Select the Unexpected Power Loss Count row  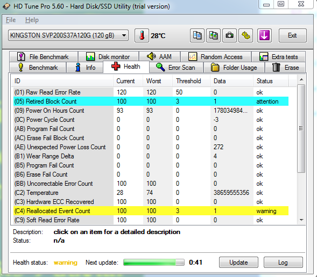(151, 147)
